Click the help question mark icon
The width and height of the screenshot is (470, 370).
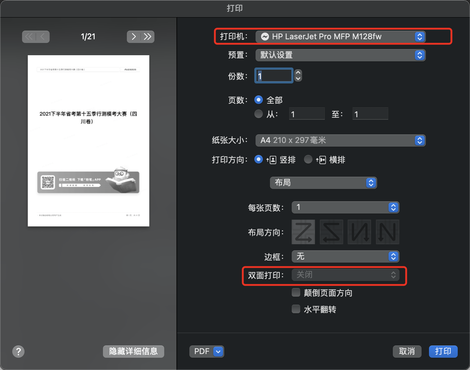tap(18, 352)
